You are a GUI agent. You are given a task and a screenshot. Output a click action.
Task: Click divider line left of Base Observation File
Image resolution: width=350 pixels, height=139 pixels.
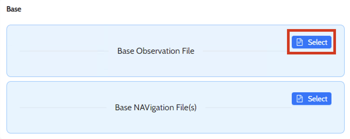64,51
